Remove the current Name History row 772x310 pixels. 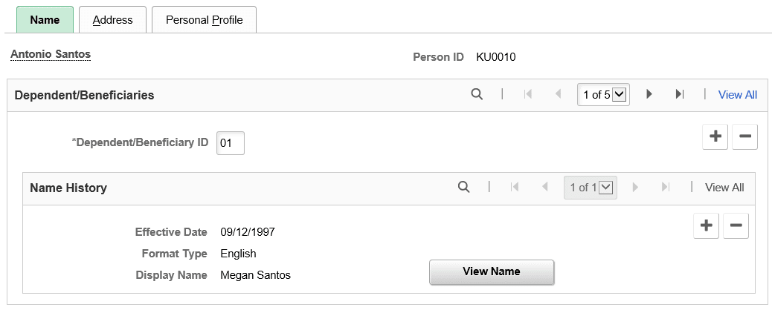tap(736, 225)
